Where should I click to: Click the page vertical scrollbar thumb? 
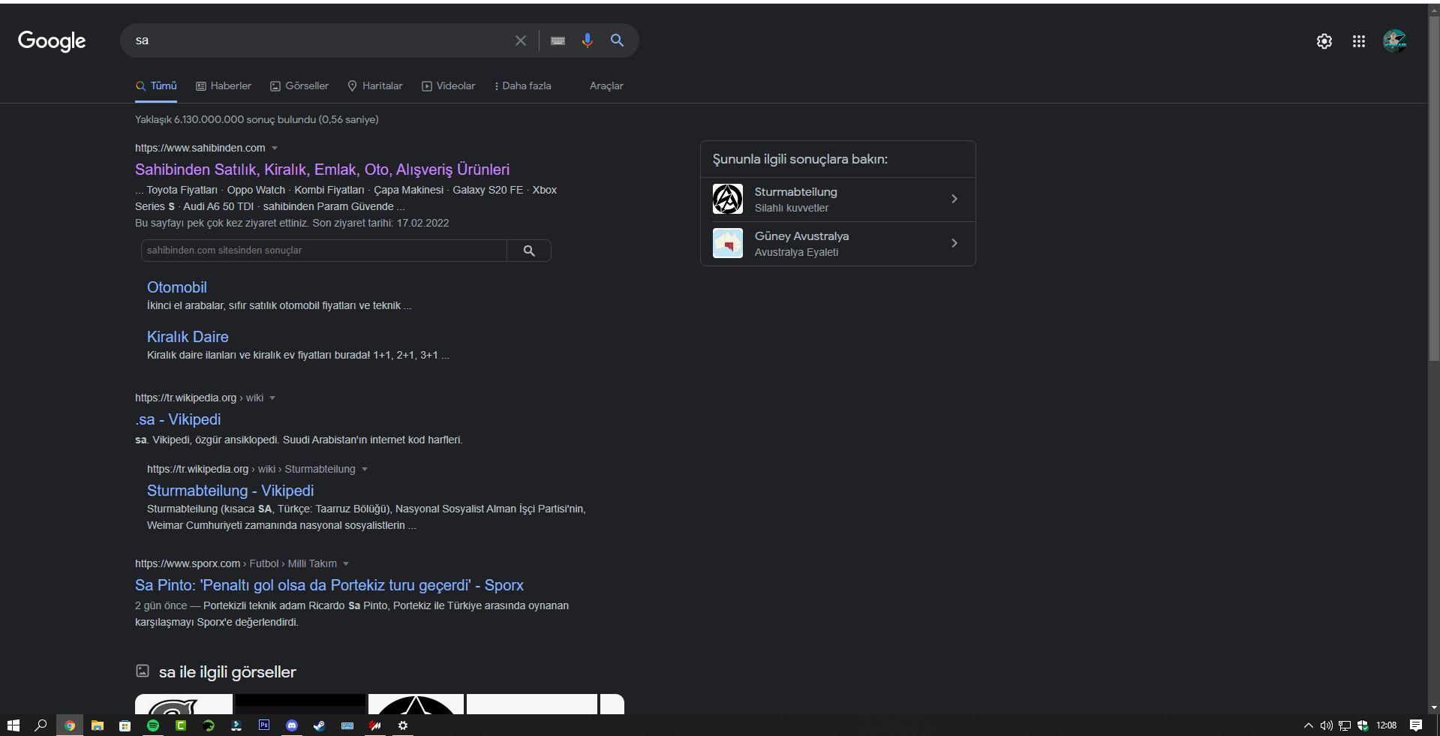pyautogui.click(x=1433, y=188)
